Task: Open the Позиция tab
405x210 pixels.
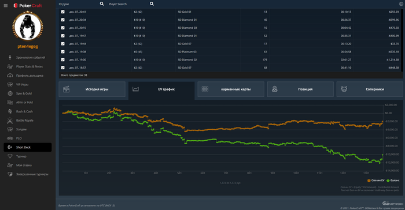Action: [x=300, y=89]
